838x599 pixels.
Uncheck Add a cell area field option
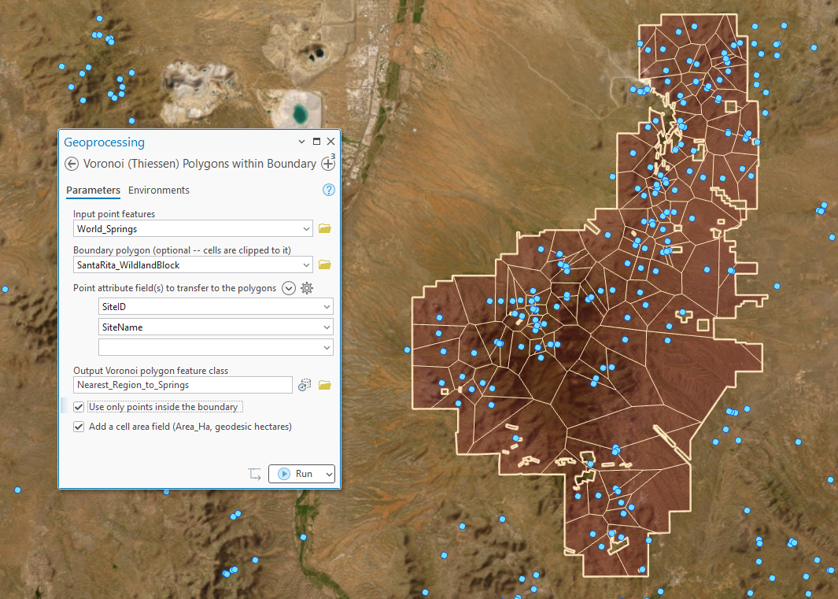coord(79,427)
